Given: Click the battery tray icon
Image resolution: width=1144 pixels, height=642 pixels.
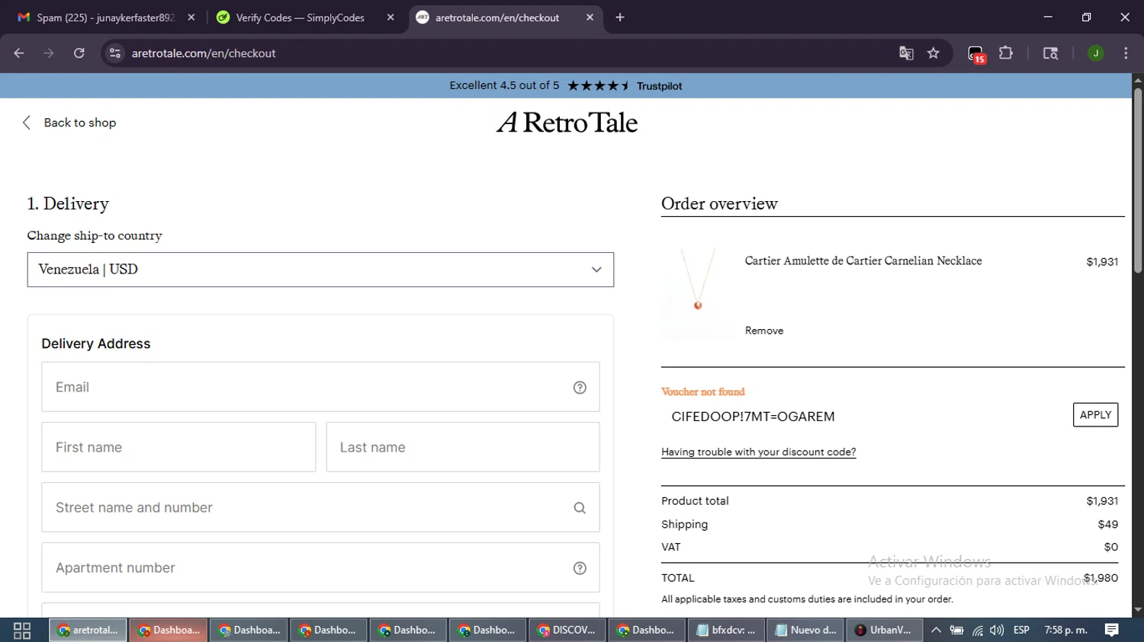Looking at the screenshot, I should [x=956, y=630].
